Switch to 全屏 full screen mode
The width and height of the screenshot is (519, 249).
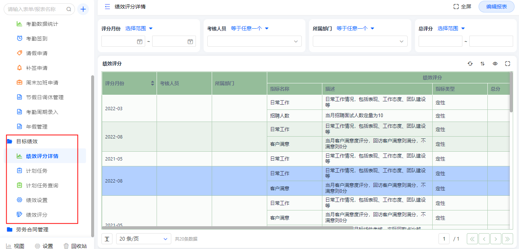pos(462,6)
